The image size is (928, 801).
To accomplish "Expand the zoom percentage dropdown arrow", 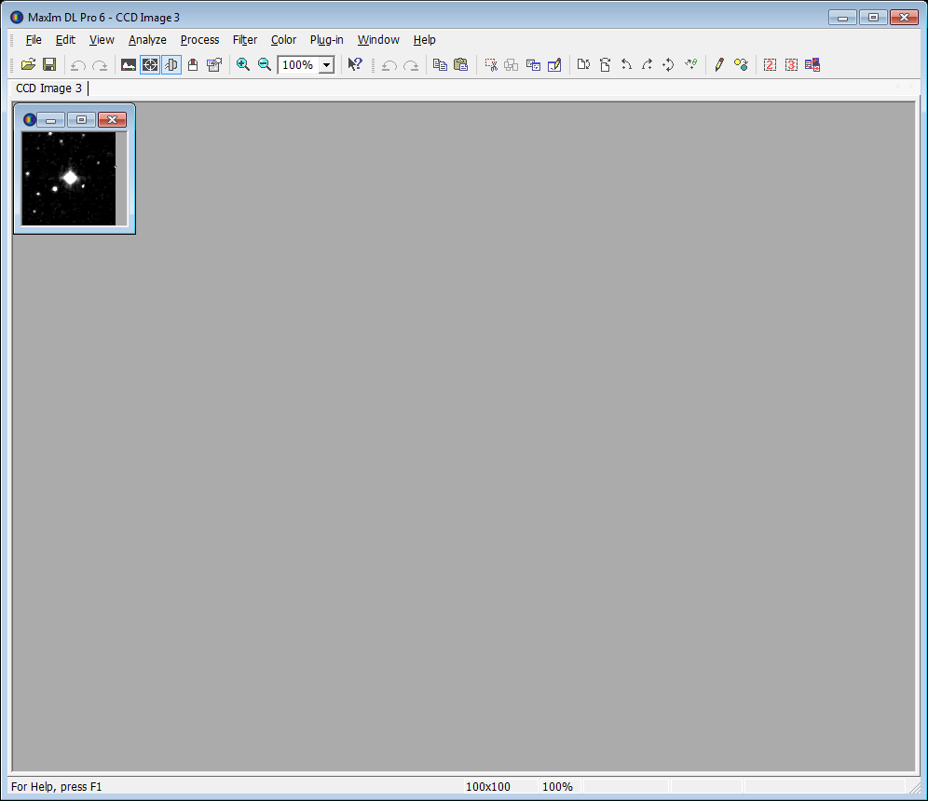I will [327, 65].
